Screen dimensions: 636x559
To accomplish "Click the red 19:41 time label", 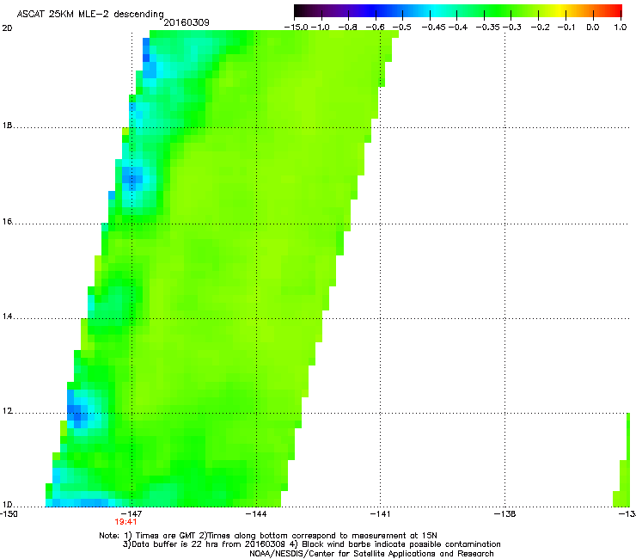I will click(125, 522).
